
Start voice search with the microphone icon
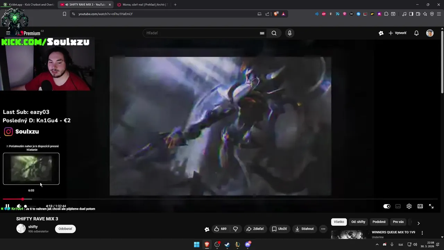[x=290, y=33]
